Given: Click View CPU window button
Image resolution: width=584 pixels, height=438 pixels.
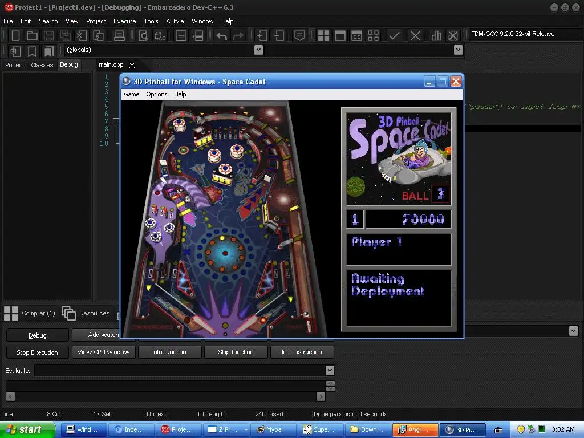Looking at the screenshot, I should pyautogui.click(x=104, y=352).
